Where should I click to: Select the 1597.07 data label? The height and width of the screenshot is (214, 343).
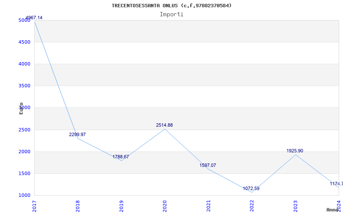pyautogui.click(x=208, y=165)
